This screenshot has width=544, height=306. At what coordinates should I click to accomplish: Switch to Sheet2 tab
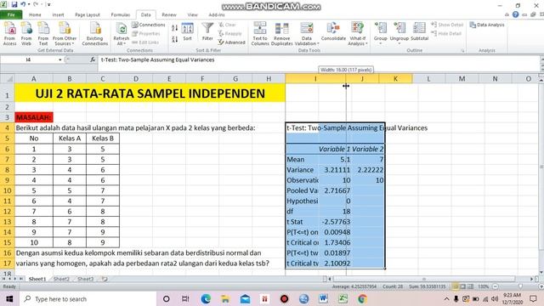point(61,279)
